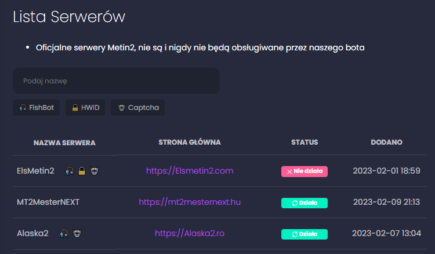Click the 'Nie działa' status badge
435x254 pixels.
(304, 171)
